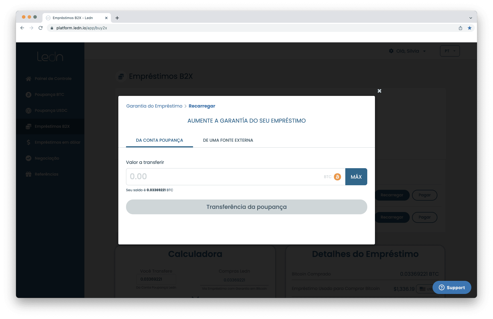Select the Empréstimos B2X - Ledn browser tab

[x=77, y=18]
